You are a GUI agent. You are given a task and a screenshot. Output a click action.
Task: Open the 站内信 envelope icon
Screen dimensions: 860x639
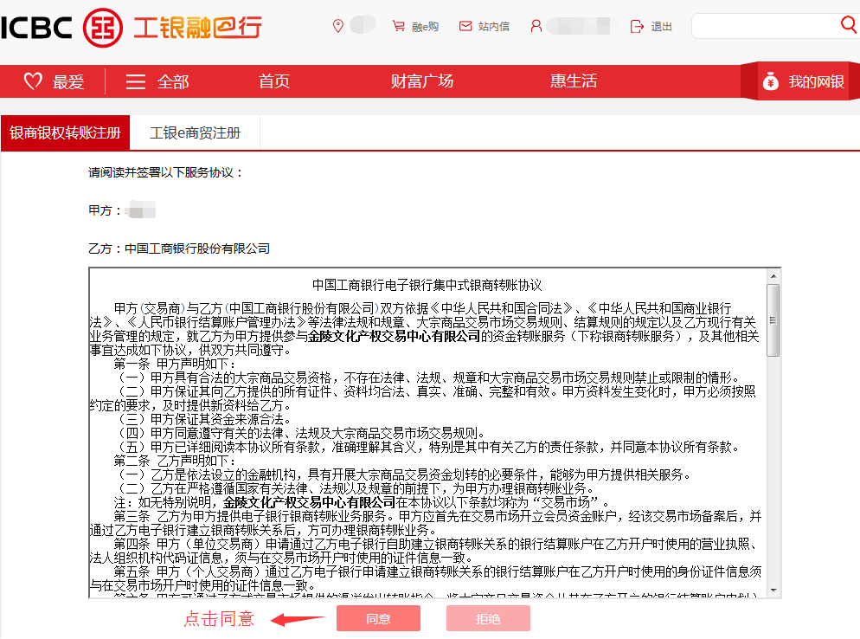point(465,26)
